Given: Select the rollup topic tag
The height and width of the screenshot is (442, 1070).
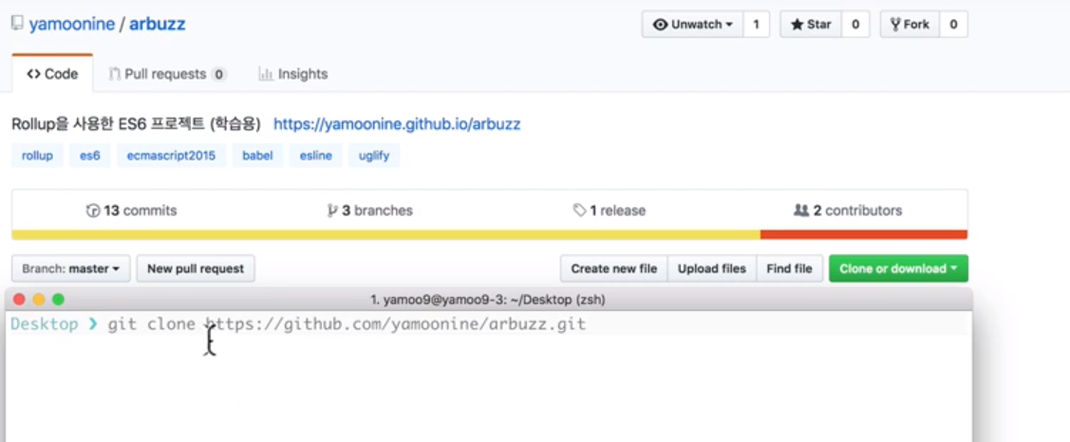Looking at the screenshot, I should pos(38,156).
